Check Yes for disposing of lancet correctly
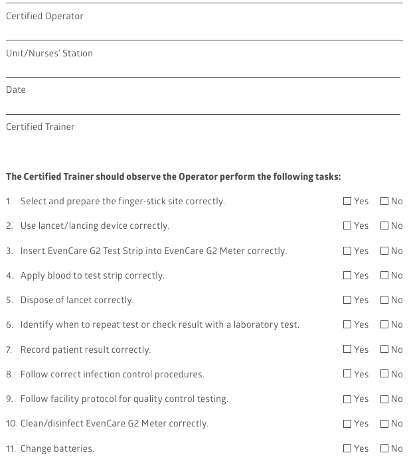The width and height of the screenshot is (409, 457). pos(347,300)
